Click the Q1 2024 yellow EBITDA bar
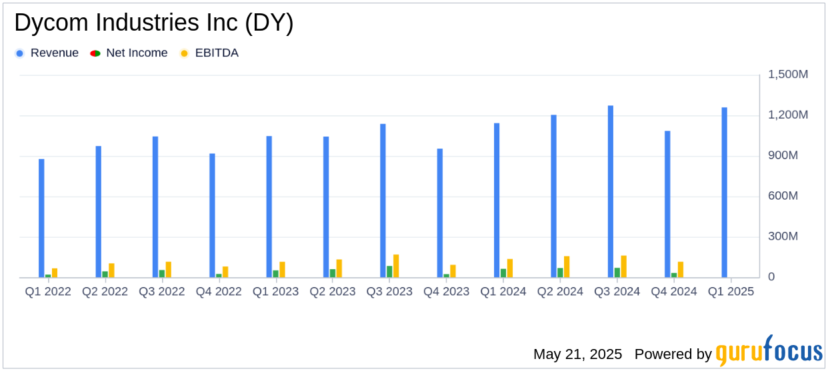828x371 pixels. pyautogui.click(x=510, y=268)
